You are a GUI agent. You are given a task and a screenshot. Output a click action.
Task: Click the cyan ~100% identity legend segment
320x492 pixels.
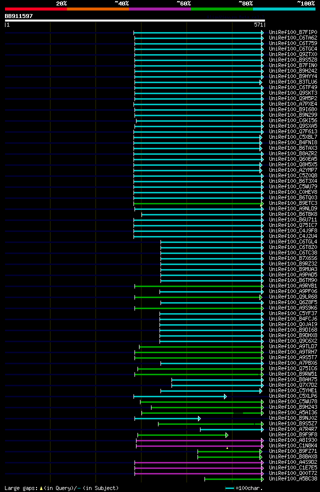[x=284, y=9]
